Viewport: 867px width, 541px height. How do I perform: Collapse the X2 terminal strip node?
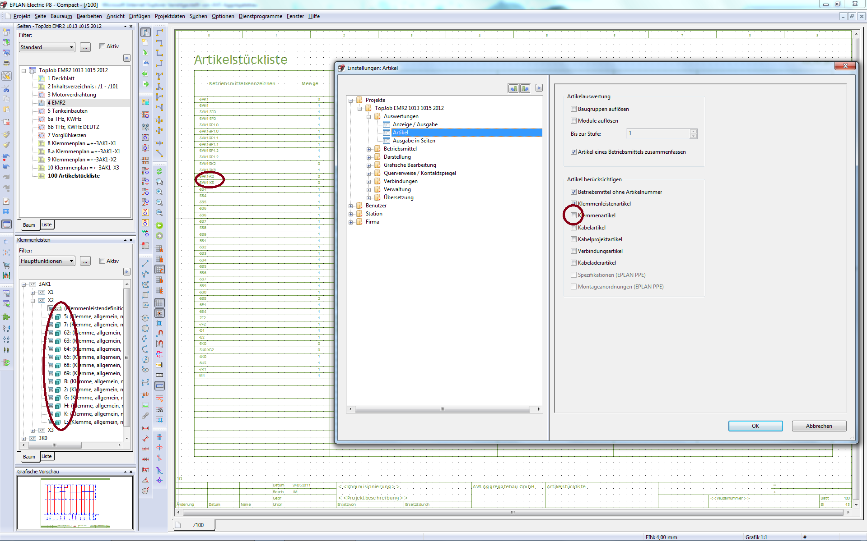(x=33, y=301)
